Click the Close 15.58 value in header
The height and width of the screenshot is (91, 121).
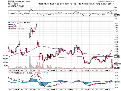[76, 4]
